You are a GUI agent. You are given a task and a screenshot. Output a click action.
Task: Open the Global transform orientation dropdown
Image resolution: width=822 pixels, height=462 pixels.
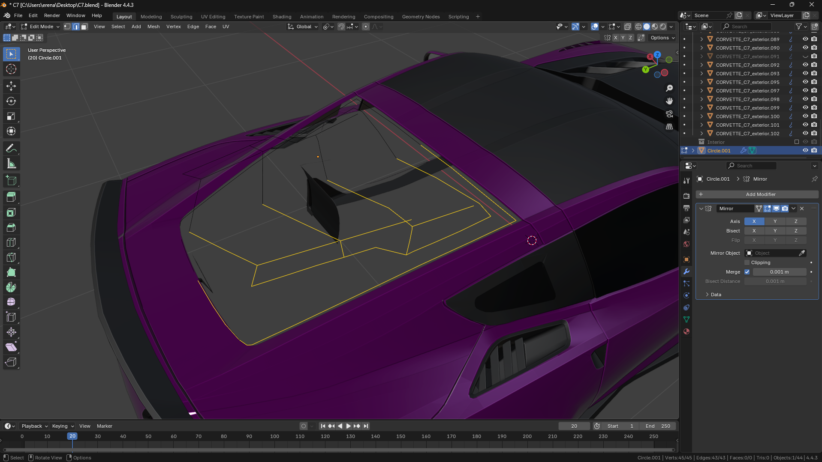tap(303, 27)
